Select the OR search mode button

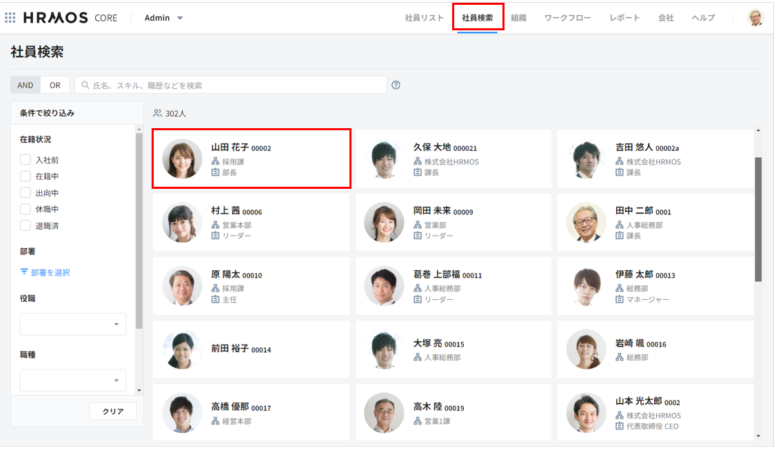pyautogui.click(x=55, y=85)
